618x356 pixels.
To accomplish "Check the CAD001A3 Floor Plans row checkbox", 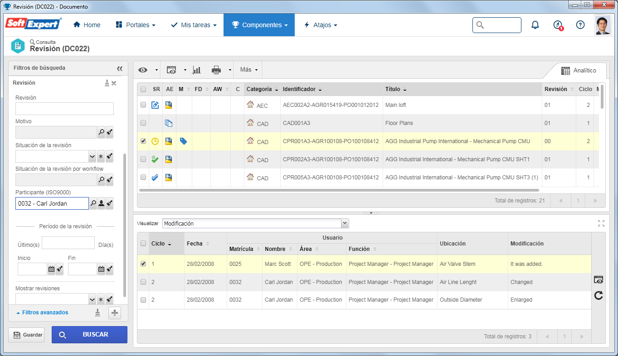I will pyautogui.click(x=143, y=123).
